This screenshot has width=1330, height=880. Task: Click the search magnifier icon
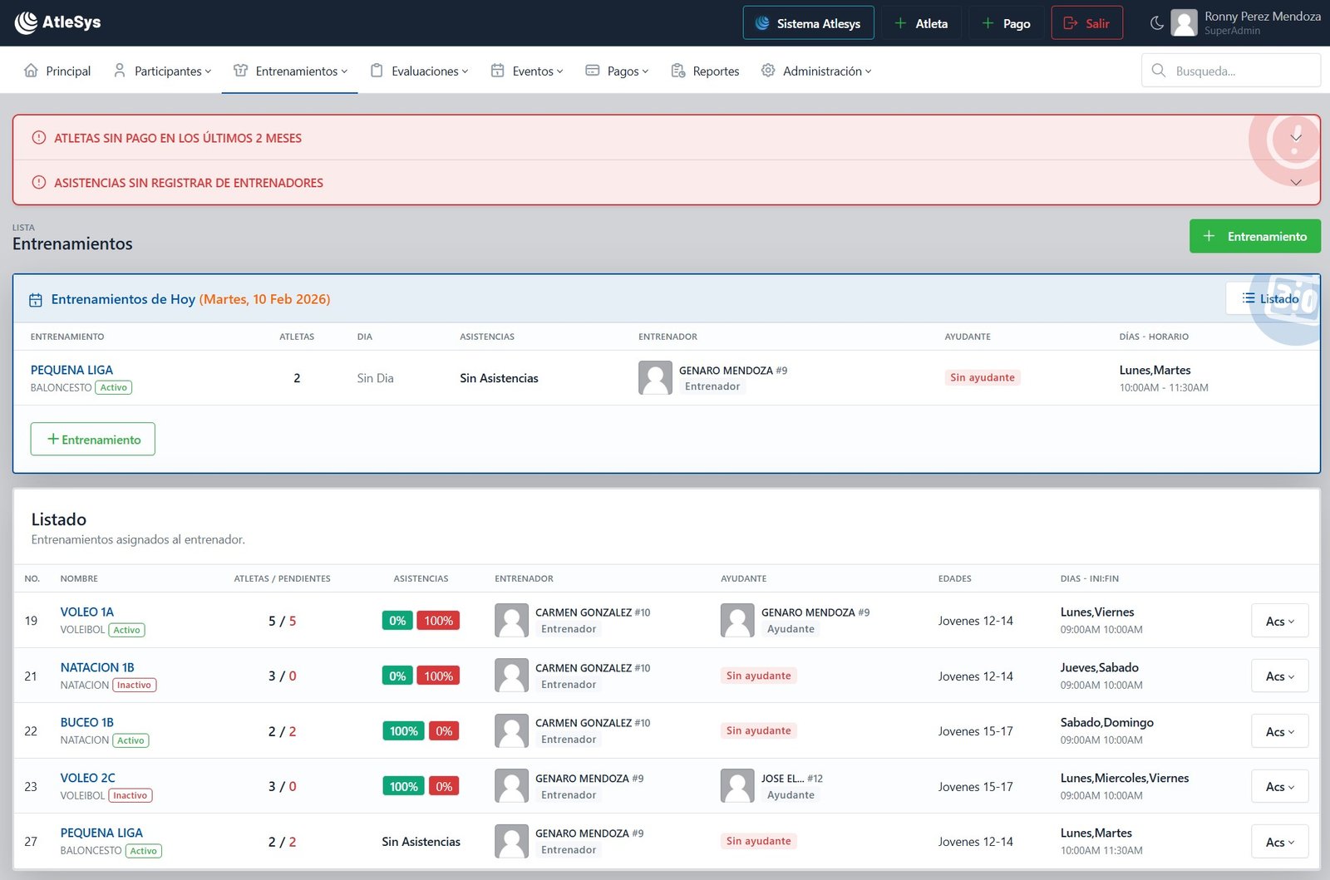click(1158, 71)
